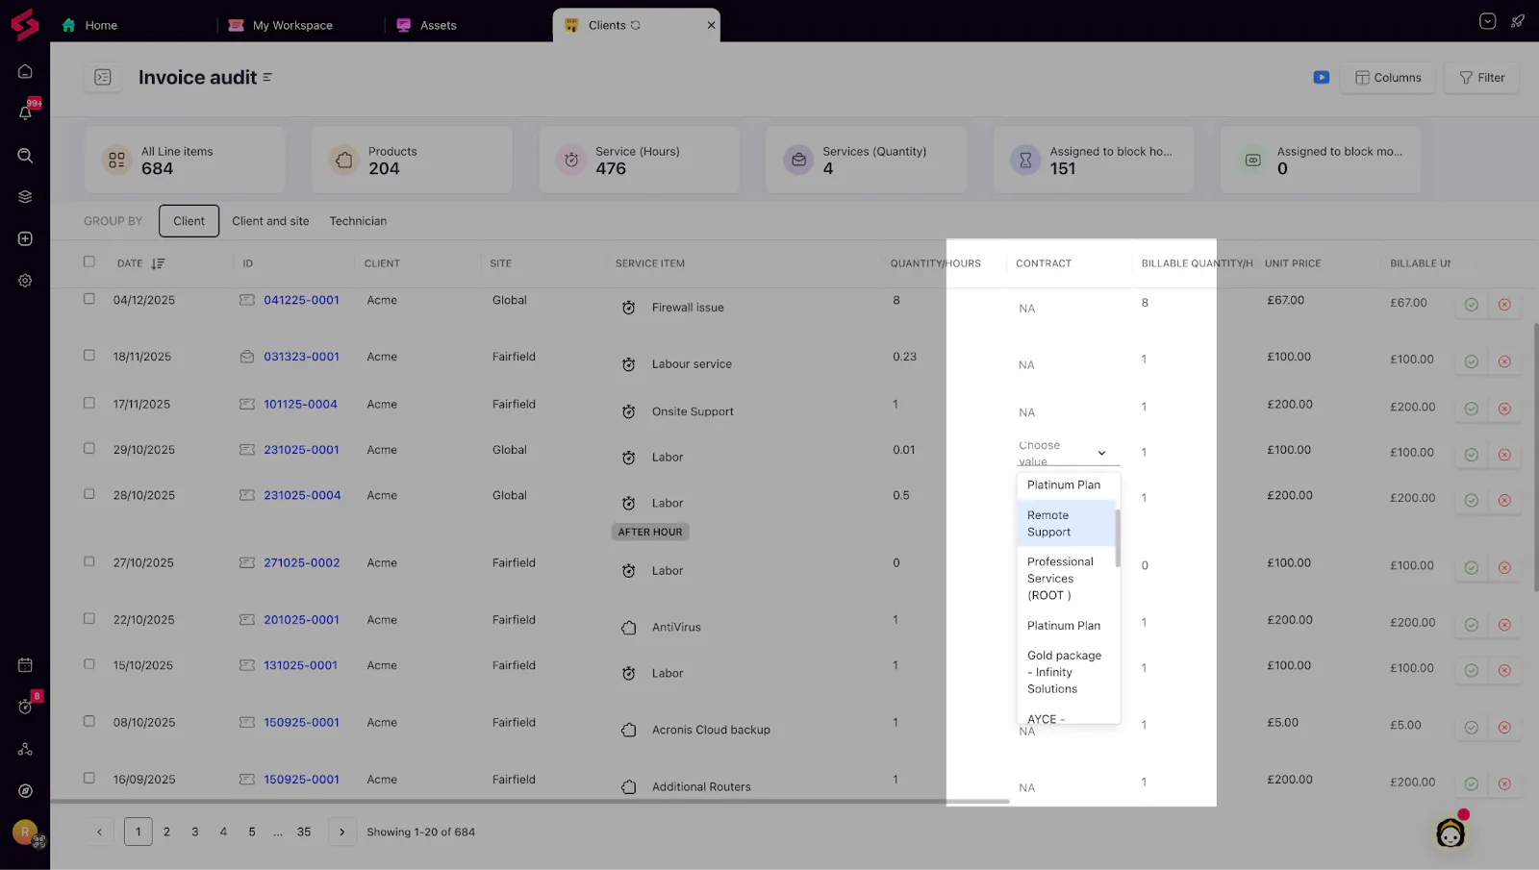This screenshot has height=870, width=1539.
Task: Tick the select-all checkbox in table header
Action: click(89, 261)
